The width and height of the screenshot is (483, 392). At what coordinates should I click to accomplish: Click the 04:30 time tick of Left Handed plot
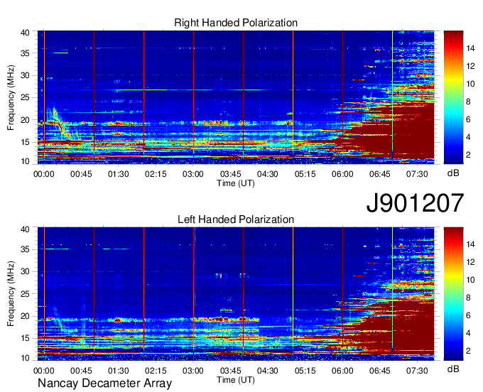pos(268,371)
